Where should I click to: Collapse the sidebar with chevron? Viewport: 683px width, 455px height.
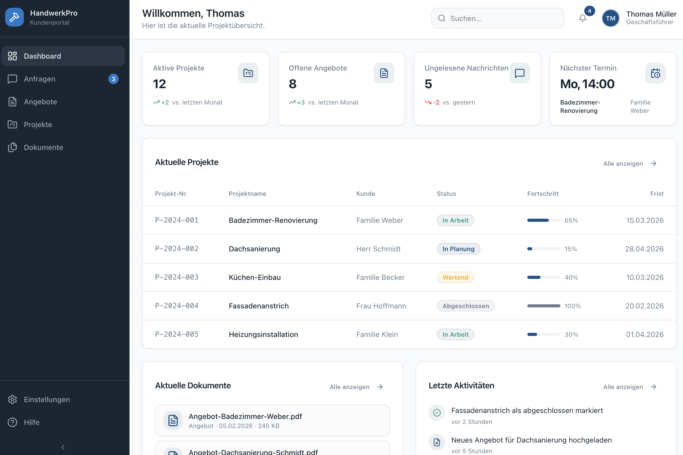(x=63, y=447)
